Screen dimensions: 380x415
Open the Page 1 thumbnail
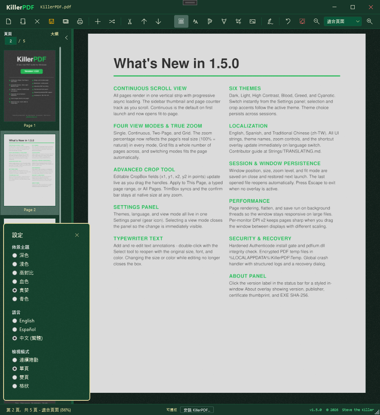pyautogui.click(x=30, y=86)
